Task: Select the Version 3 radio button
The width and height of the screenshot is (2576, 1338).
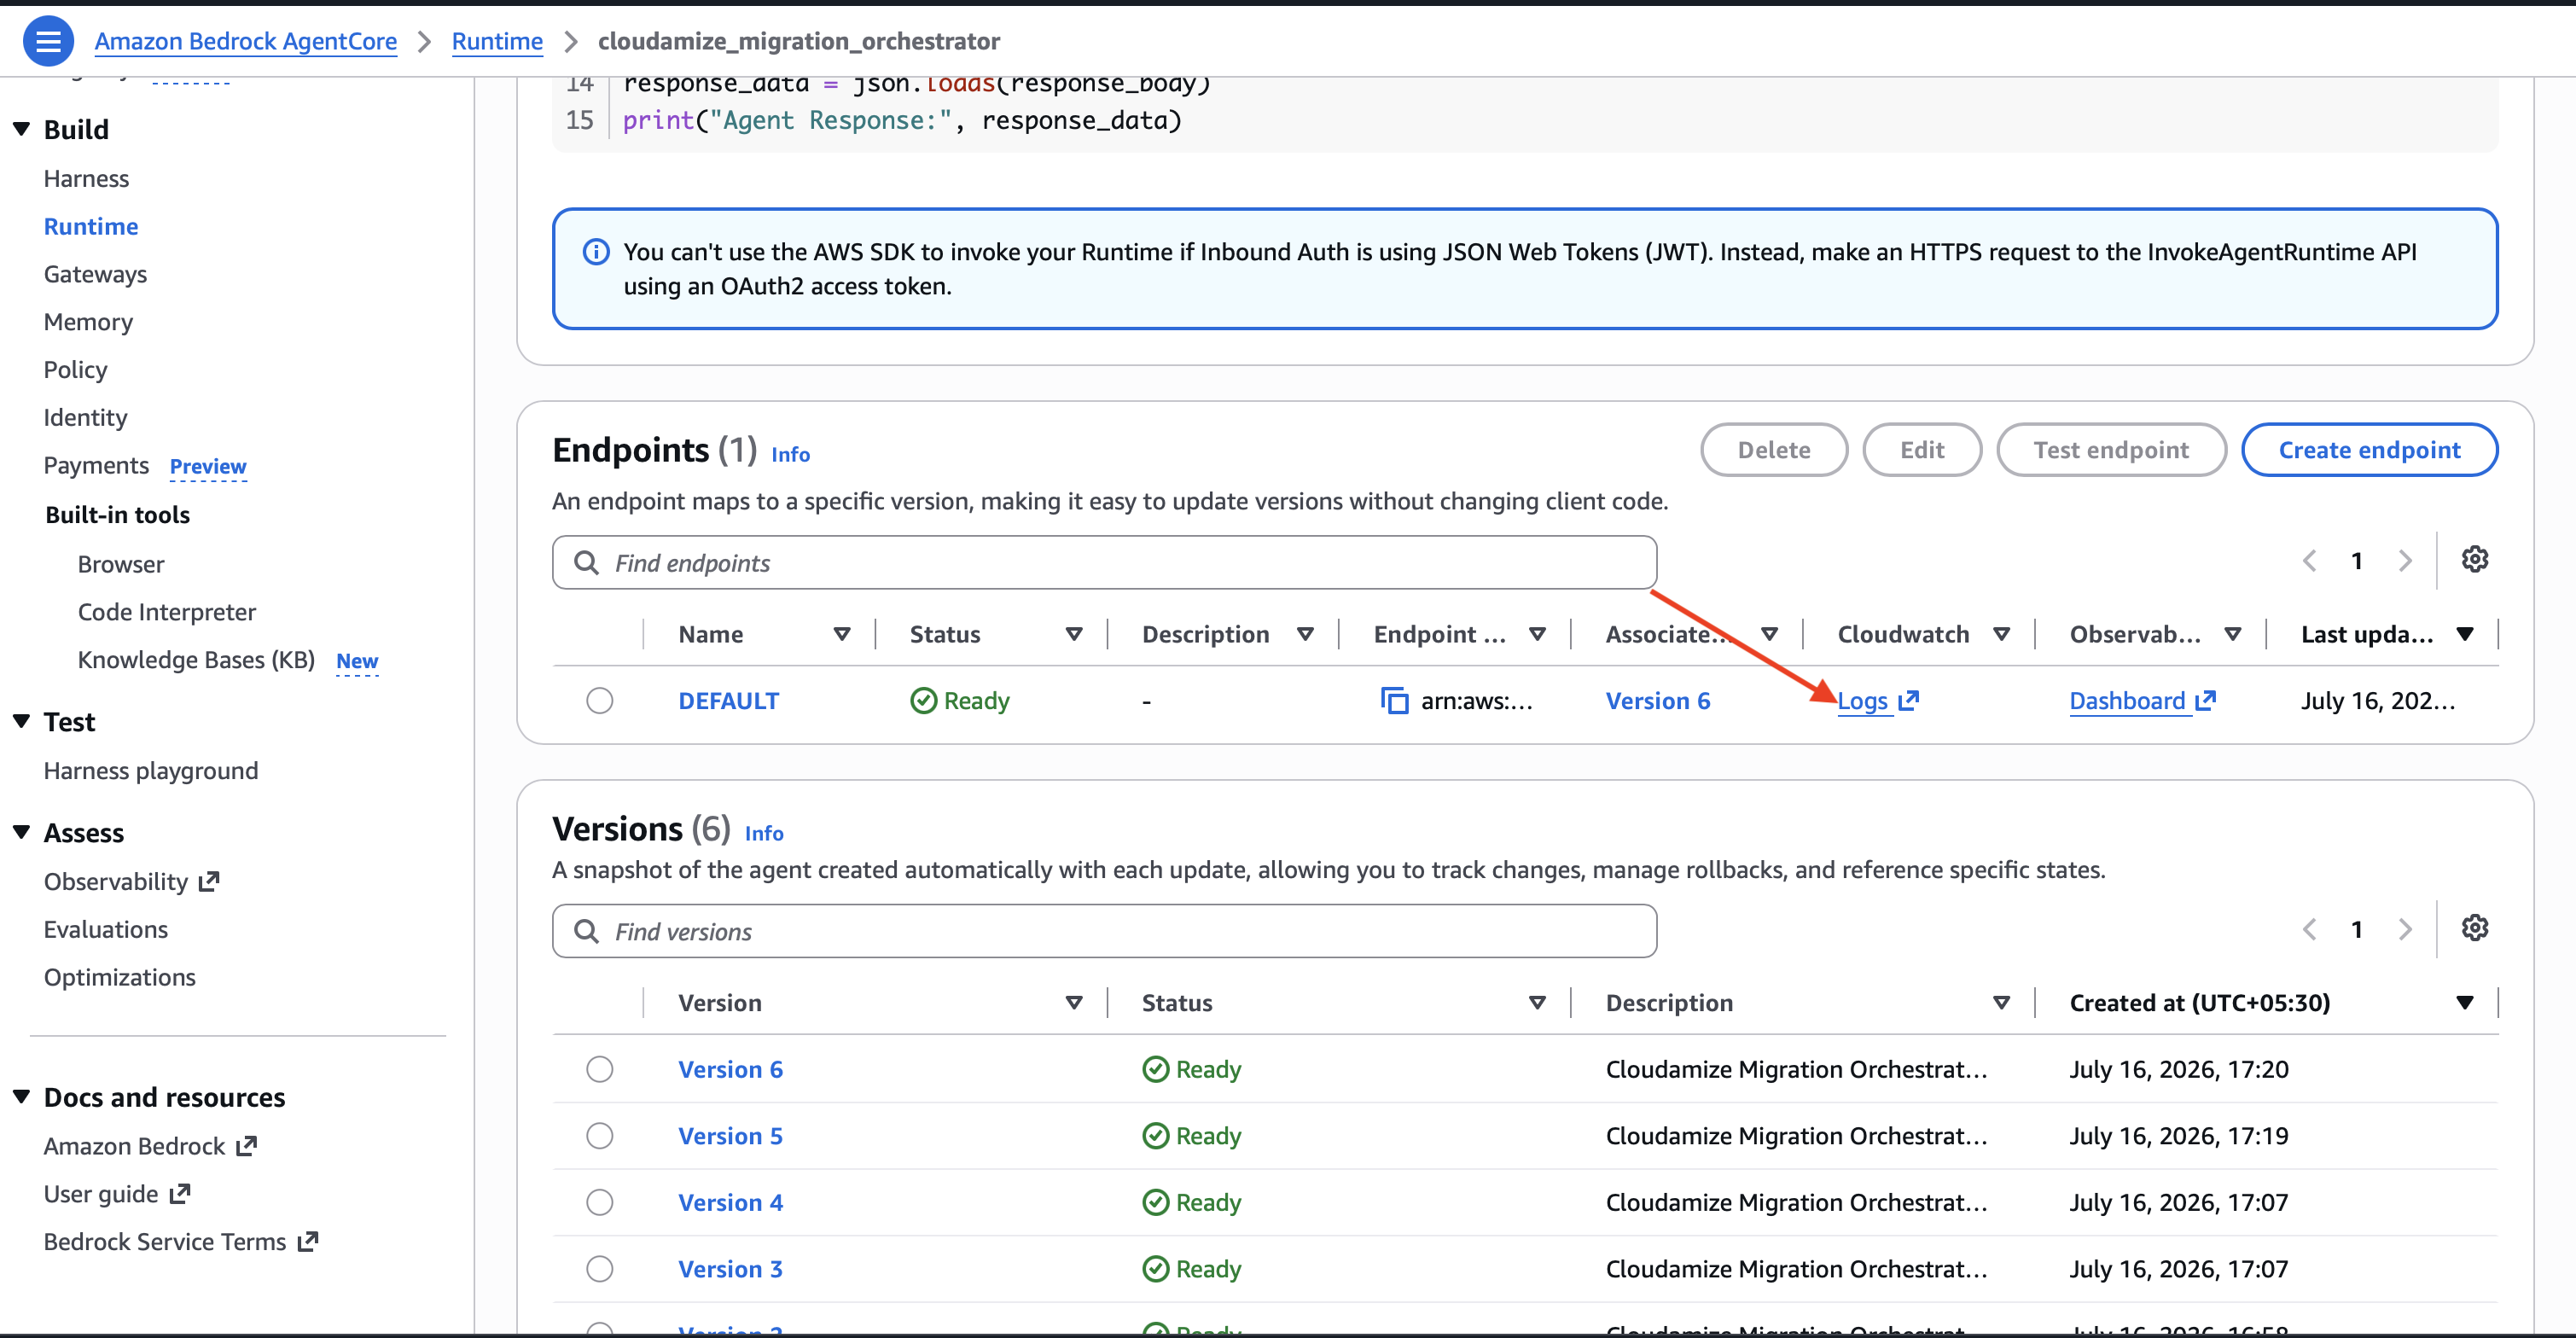Action: tap(600, 1270)
